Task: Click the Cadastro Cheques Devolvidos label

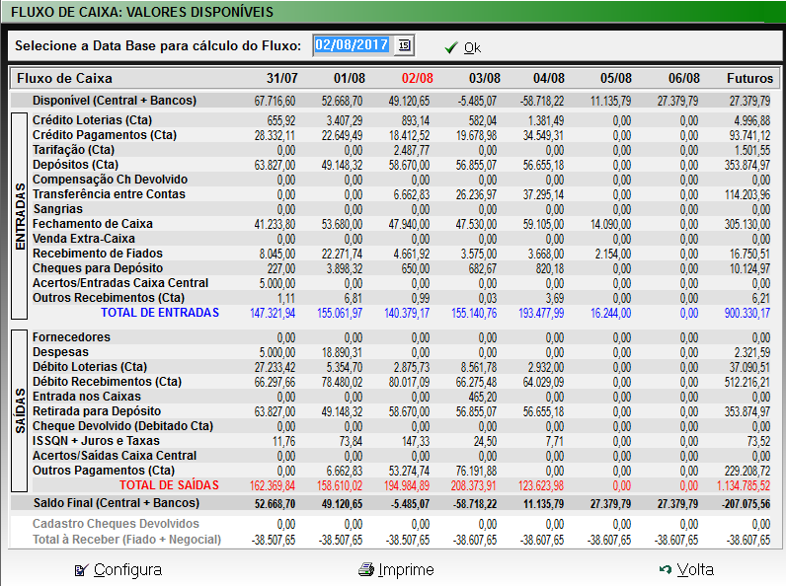Action: (116, 524)
